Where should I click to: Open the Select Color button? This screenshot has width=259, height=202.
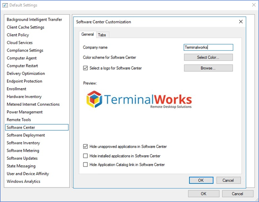(208, 58)
